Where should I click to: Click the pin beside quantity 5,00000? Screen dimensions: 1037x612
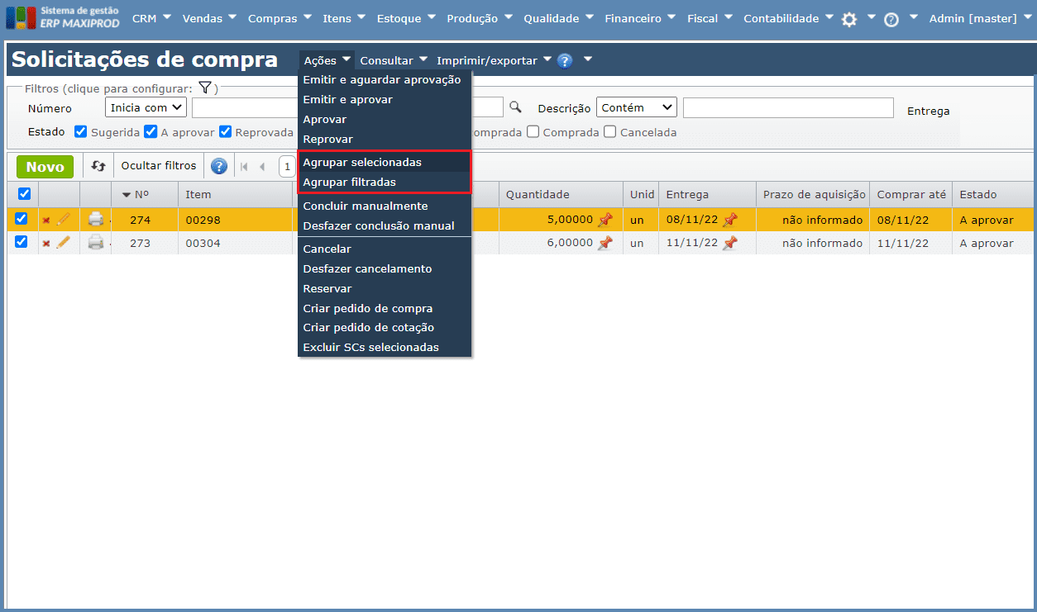pos(605,219)
